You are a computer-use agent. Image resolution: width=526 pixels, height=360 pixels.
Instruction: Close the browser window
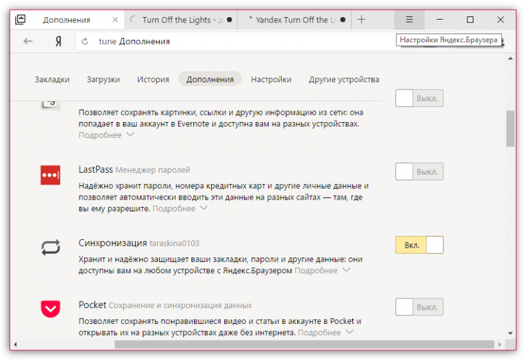tap(500, 20)
